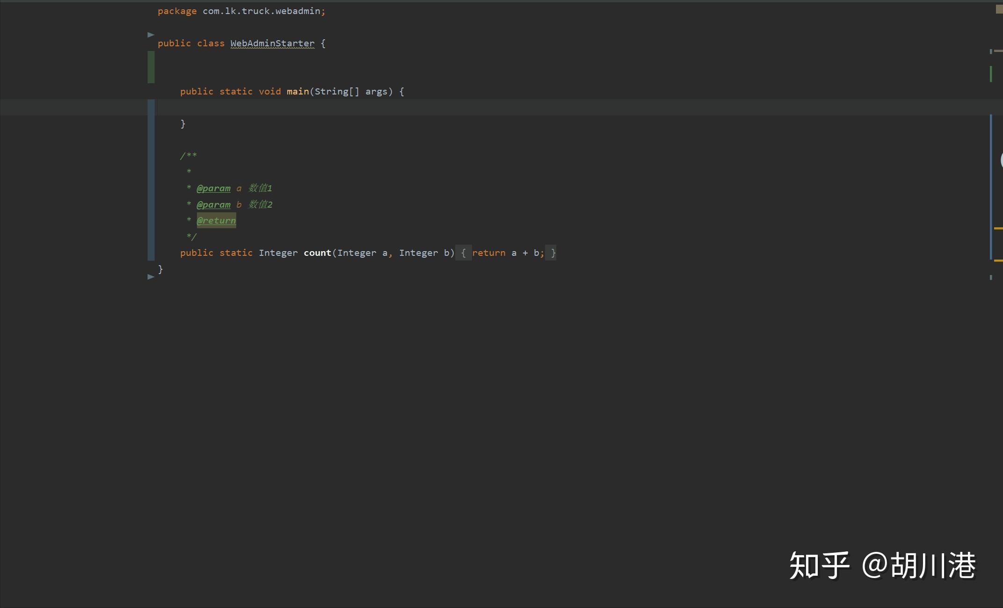Click the first @param tag for a
Viewport: 1003px width, 608px height.
[213, 188]
